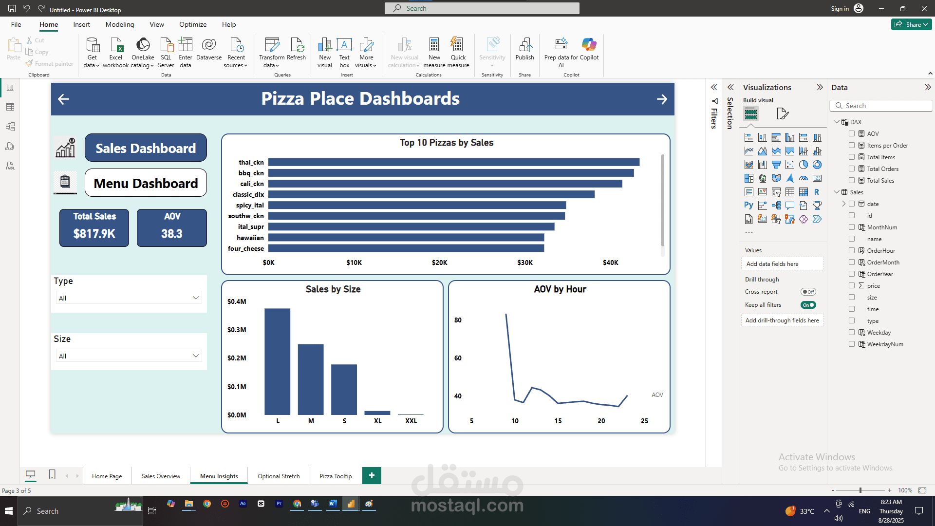Open the Sales Overview page tab
Viewport: 935px width, 526px height.
[160, 476]
